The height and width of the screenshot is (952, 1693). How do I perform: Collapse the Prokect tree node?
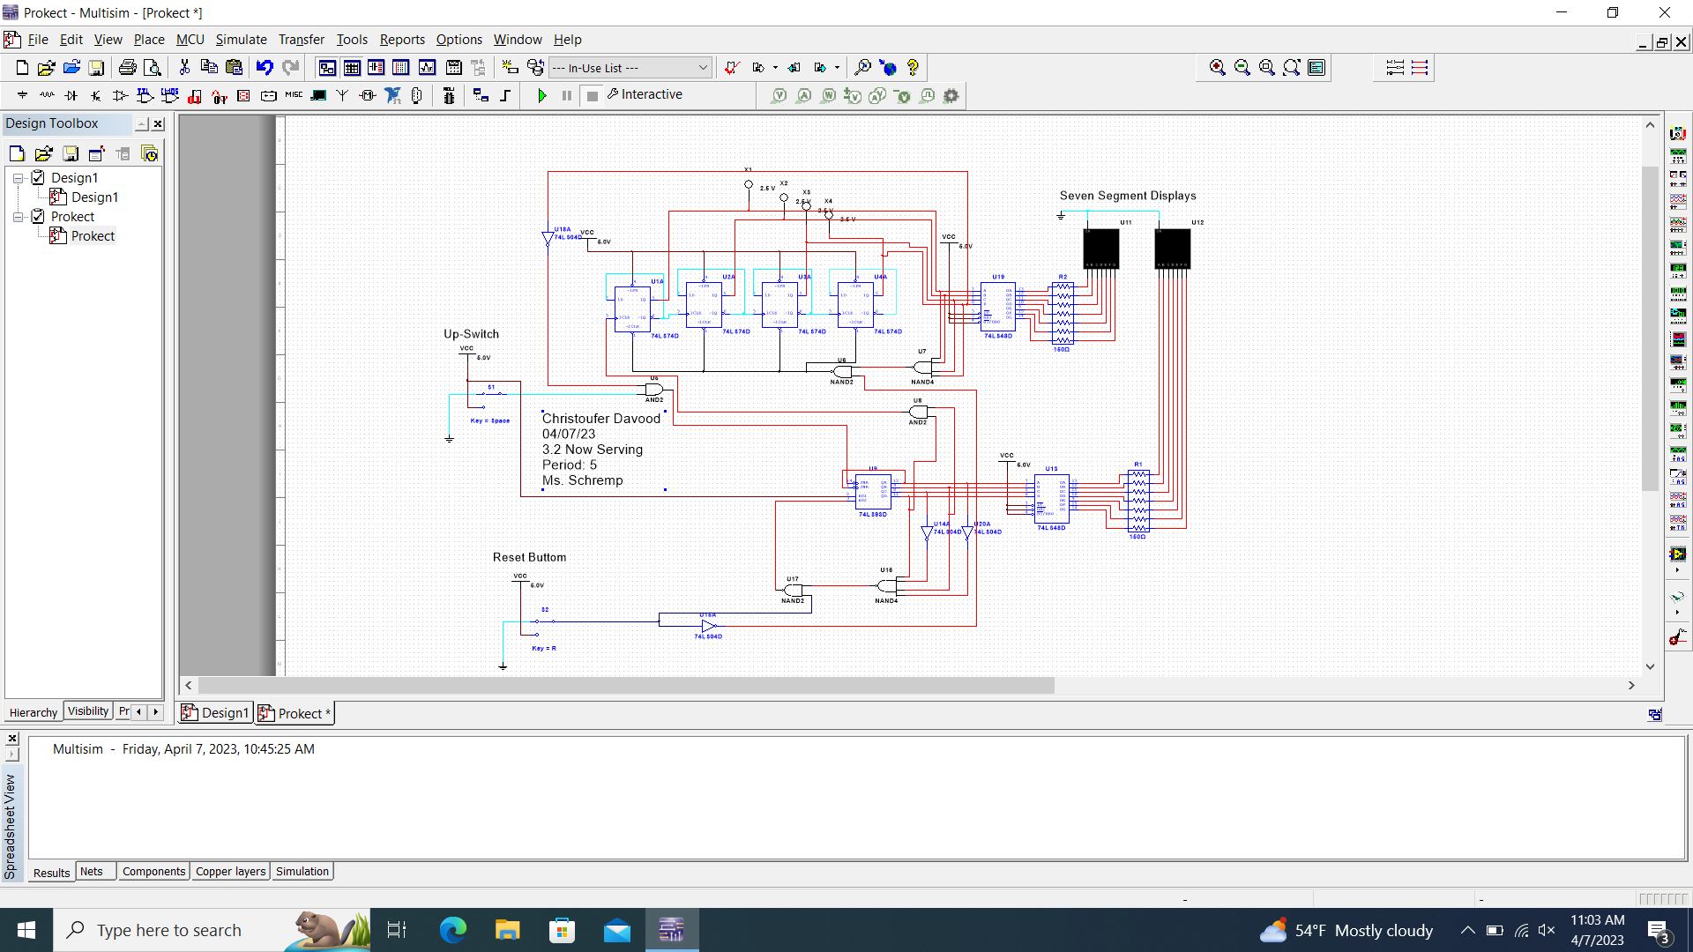coord(18,217)
